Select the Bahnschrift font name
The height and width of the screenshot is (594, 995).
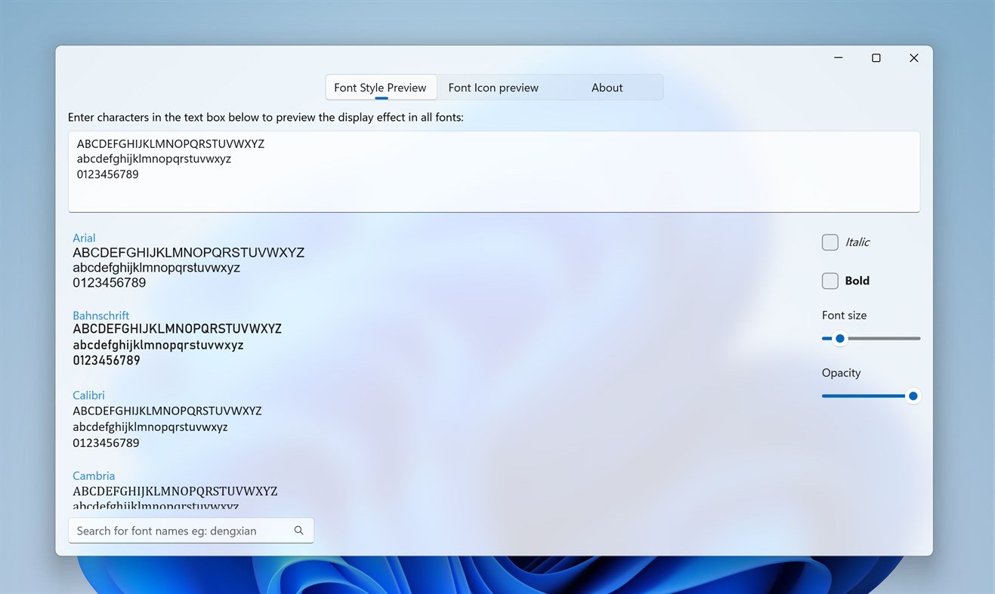pyautogui.click(x=100, y=315)
